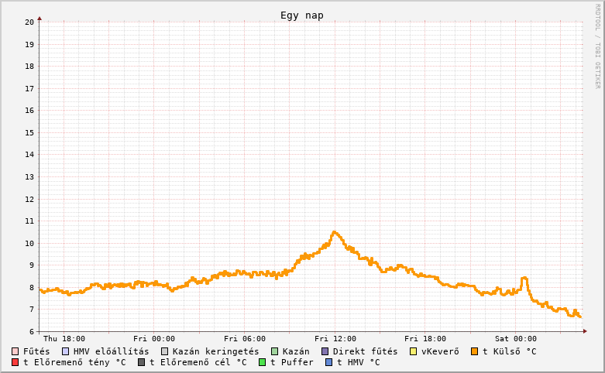Image resolution: width=605 pixels, height=373 pixels.
Task: Select the green t Puffer legend swatch
Action: pyautogui.click(x=263, y=362)
